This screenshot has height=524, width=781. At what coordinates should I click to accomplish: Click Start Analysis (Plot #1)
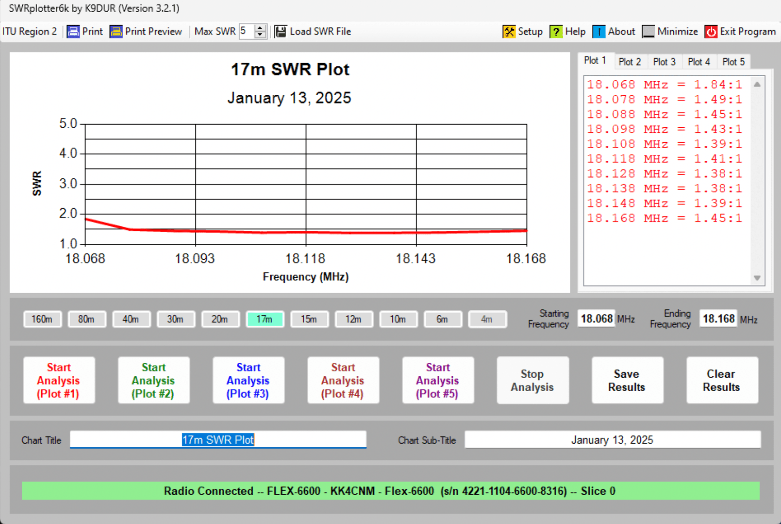click(x=59, y=380)
